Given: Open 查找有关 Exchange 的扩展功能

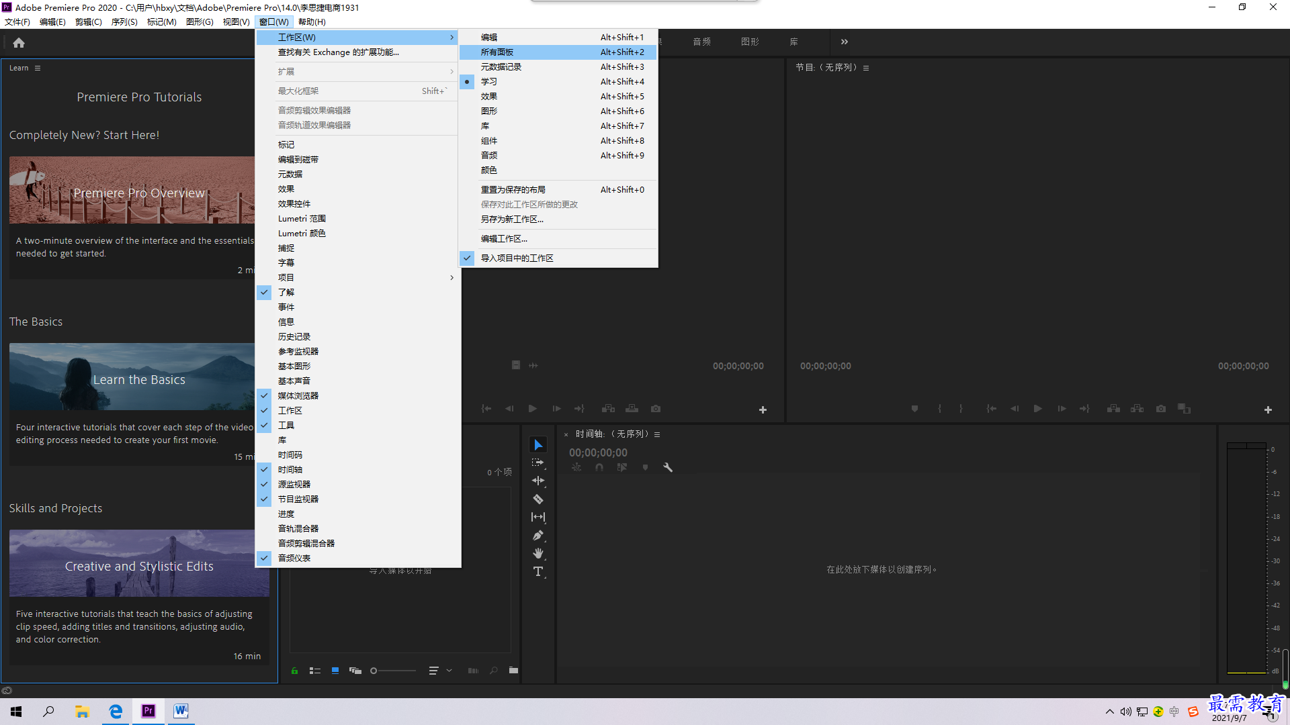Looking at the screenshot, I should click(358, 52).
